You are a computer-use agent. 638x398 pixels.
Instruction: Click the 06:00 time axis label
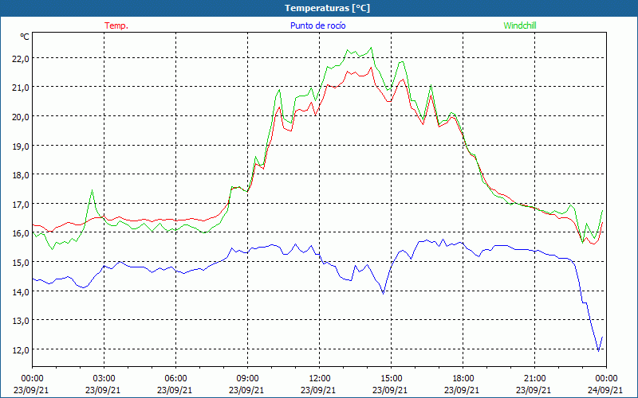(175, 379)
